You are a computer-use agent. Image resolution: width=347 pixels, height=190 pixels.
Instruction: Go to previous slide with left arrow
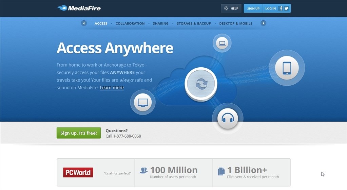(x=84, y=23)
